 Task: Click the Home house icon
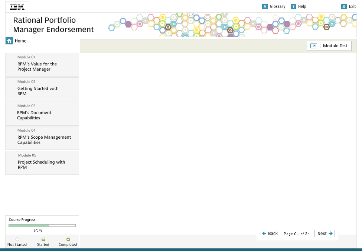(9, 41)
